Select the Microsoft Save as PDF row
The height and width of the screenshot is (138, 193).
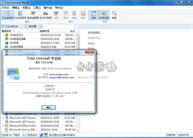[39, 130]
